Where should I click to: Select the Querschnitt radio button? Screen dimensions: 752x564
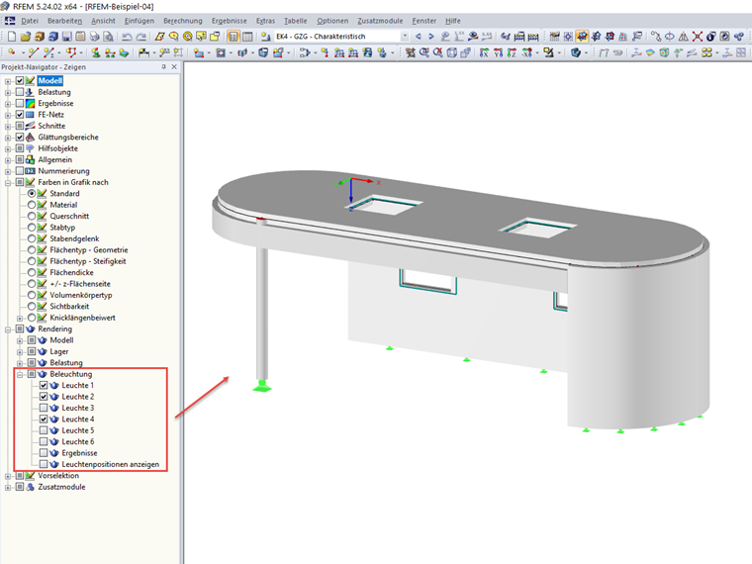(32, 216)
